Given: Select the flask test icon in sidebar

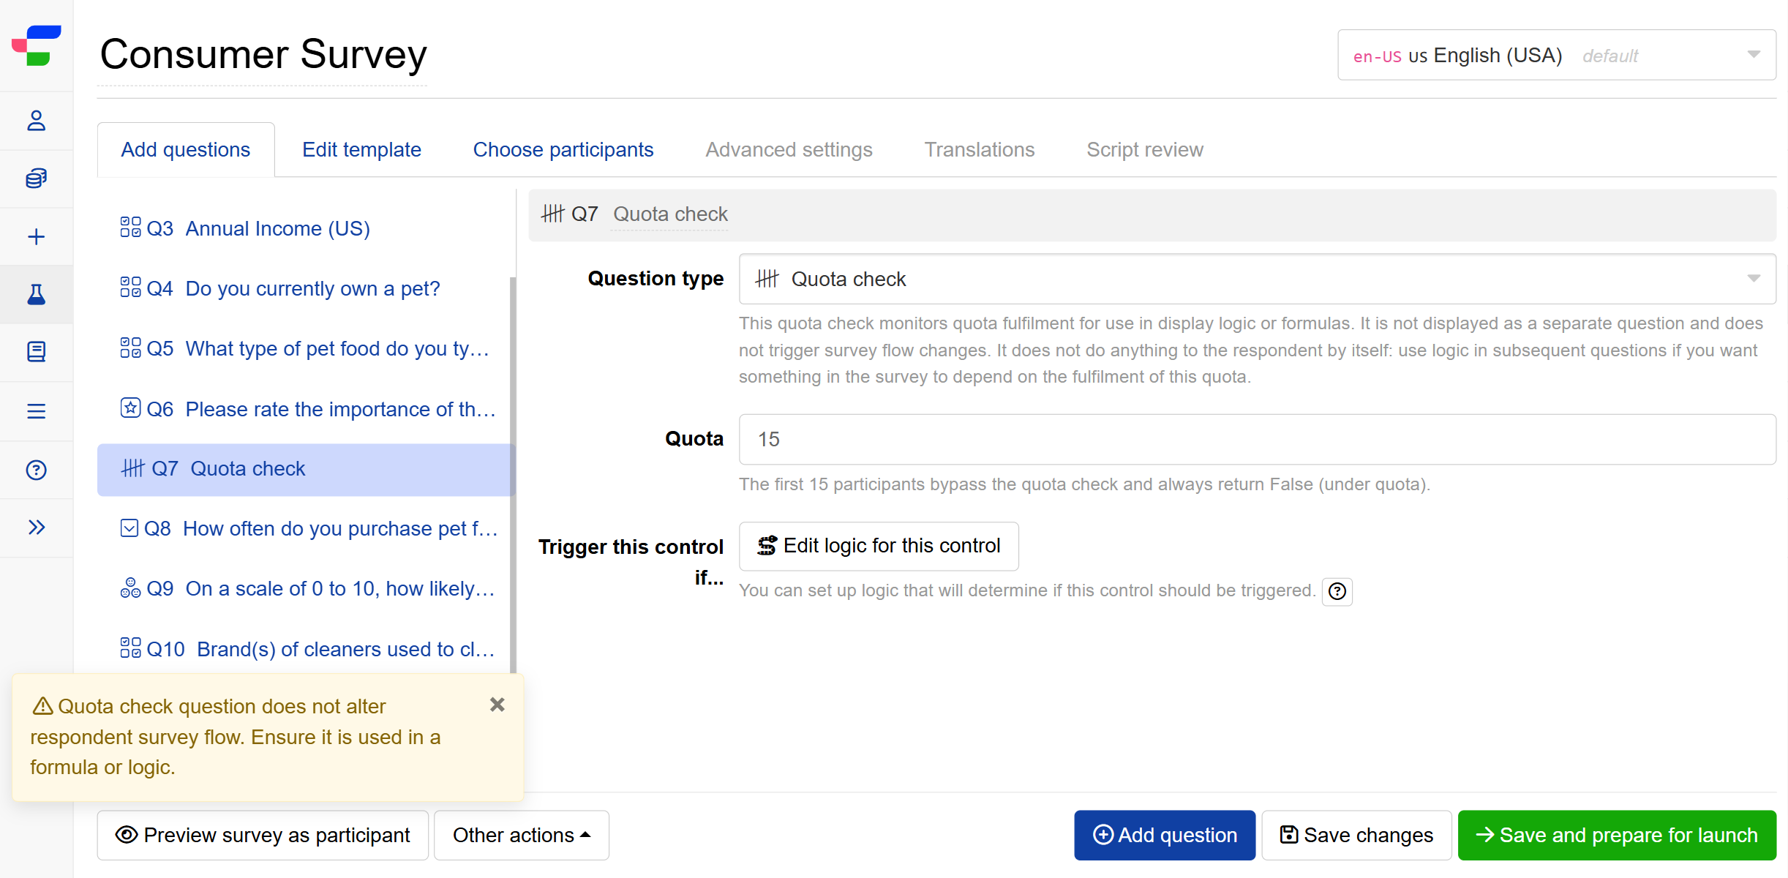Looking at the screenshot, I should (36, 294).
